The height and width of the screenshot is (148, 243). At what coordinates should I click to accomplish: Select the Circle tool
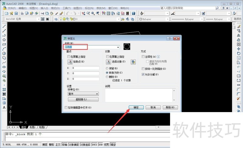pos(4,53)
